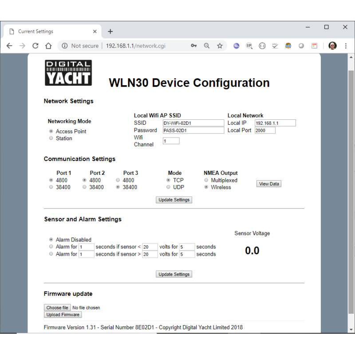Open the browser home page
355x355 pixels.
tap(48, 46)
